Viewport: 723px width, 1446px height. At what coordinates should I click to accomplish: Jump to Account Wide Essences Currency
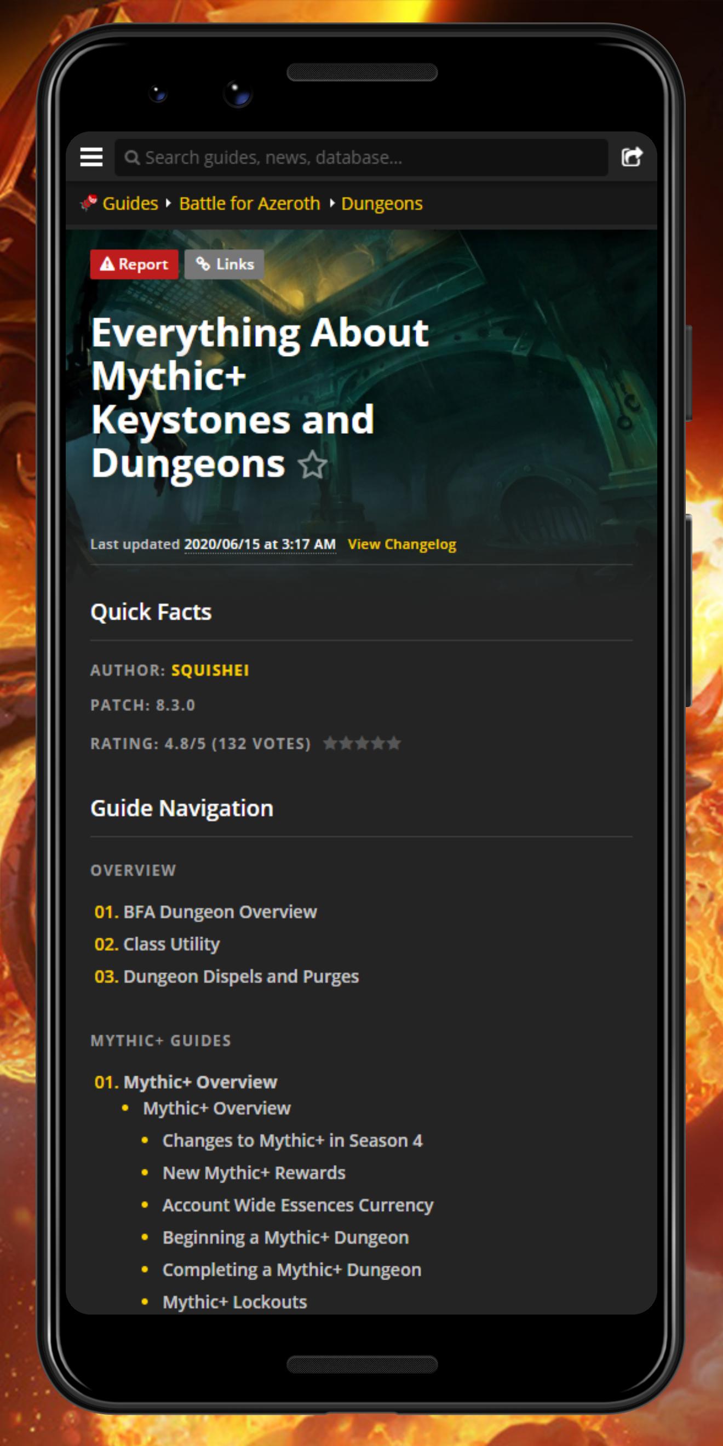click(297, 1205)
